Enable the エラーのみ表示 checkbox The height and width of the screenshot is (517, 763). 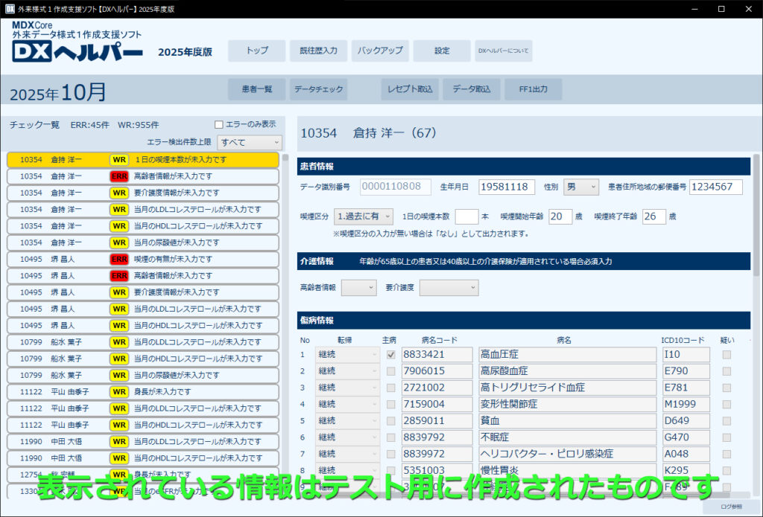(x=219, y=124)
